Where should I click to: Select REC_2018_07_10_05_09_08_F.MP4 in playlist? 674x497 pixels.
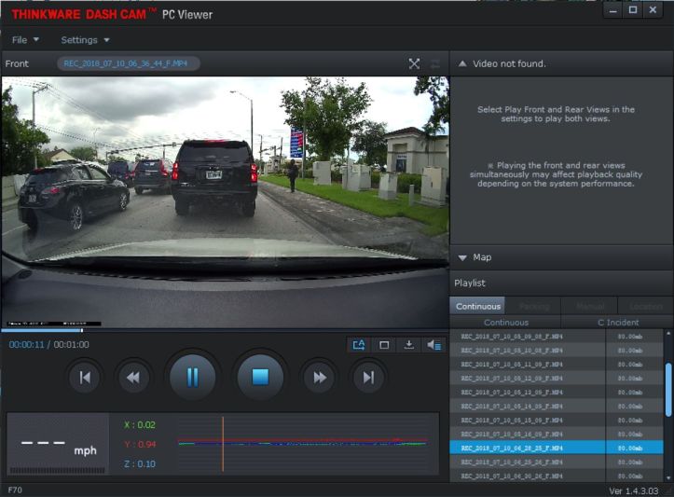point(557,337)
